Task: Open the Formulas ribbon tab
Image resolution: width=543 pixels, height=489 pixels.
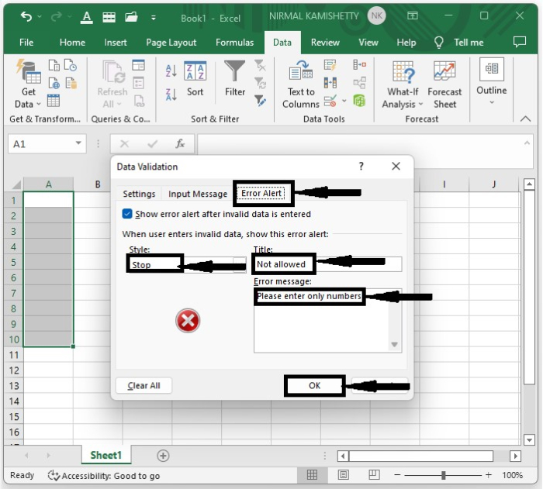Action: [234, 43]
